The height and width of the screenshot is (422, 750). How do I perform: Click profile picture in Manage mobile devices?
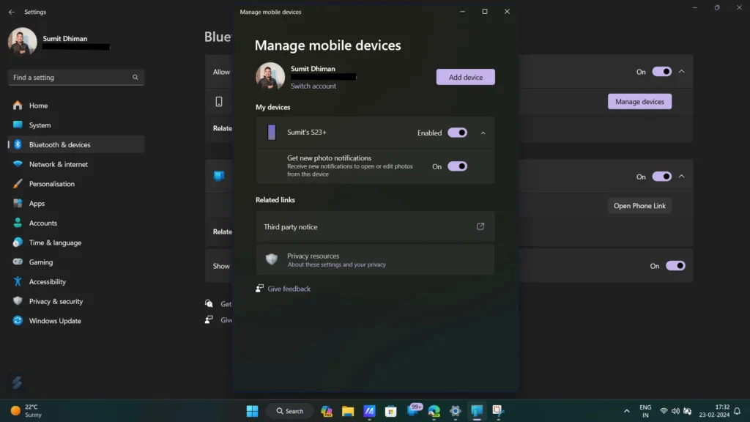pyautogui.click(x=270, y=76)
